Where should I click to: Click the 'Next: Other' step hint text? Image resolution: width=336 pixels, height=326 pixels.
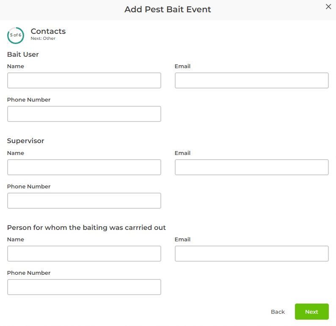(x=43, y=39)
